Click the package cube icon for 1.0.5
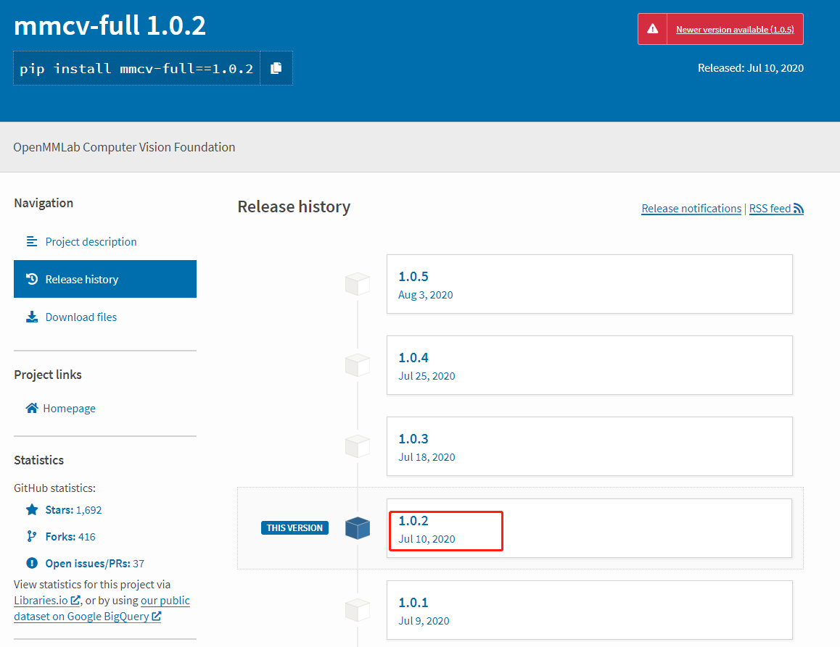The image size is (840, 647). tap(358, 284)
